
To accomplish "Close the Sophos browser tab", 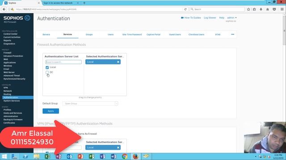I will point(39,3).
